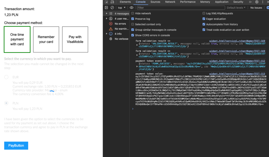Uncheck Preserve log checkbox

pos(132,19)
